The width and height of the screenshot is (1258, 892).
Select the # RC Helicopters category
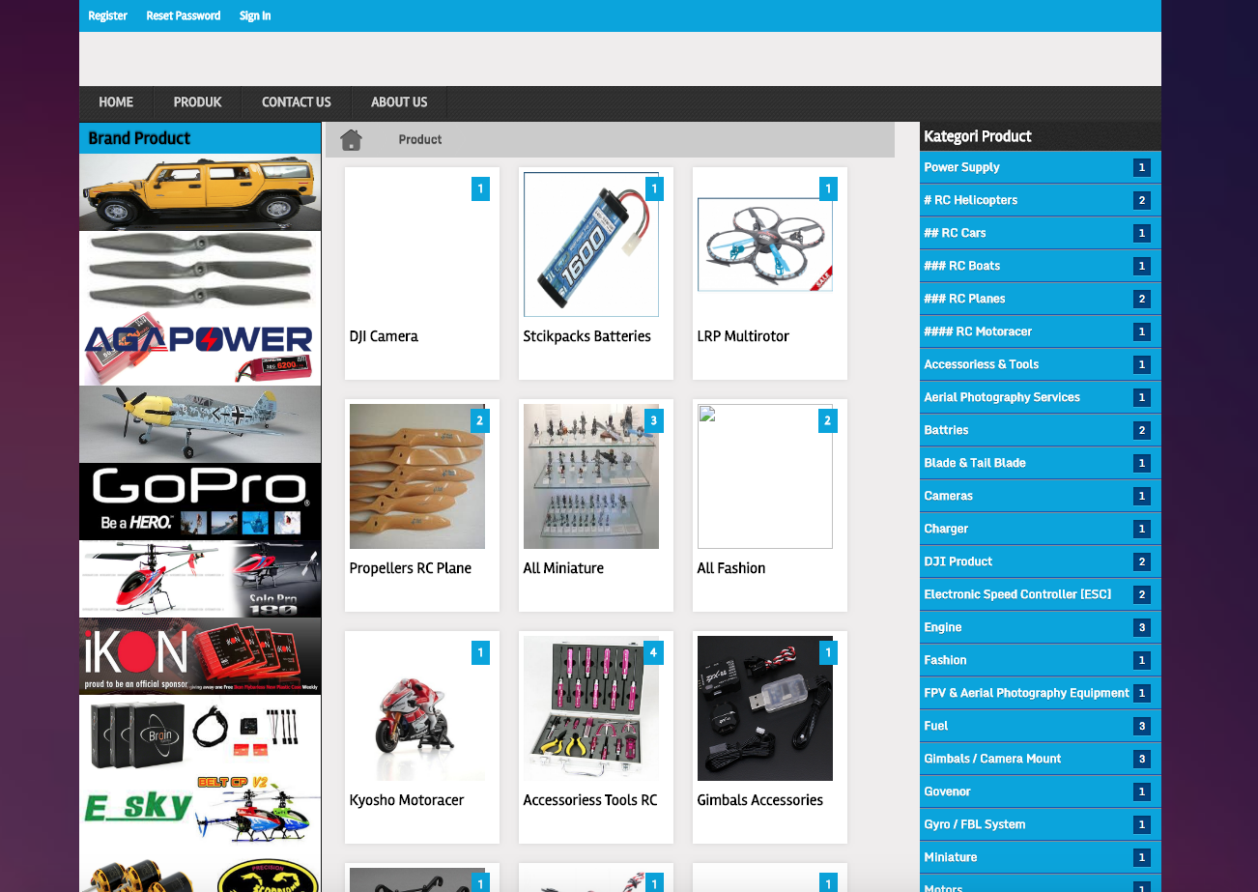pos(970,200)
